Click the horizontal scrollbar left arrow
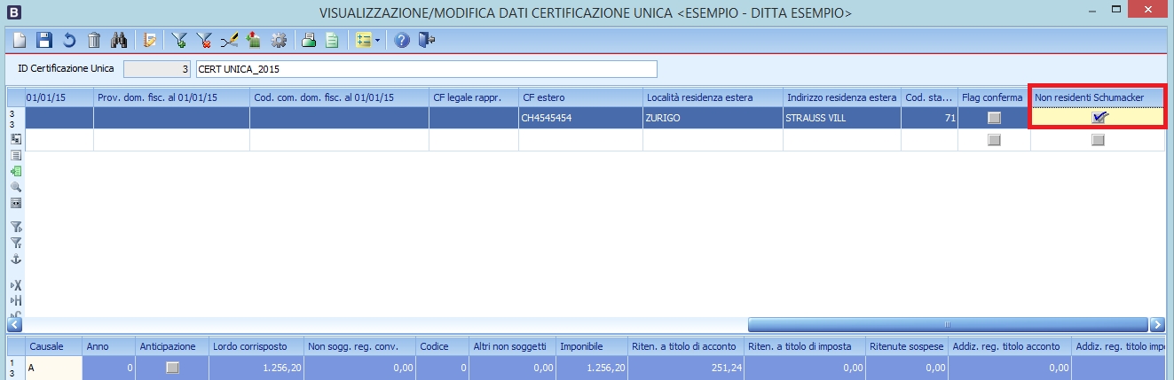The image size is (1174, 380). [x=13, y=324]
